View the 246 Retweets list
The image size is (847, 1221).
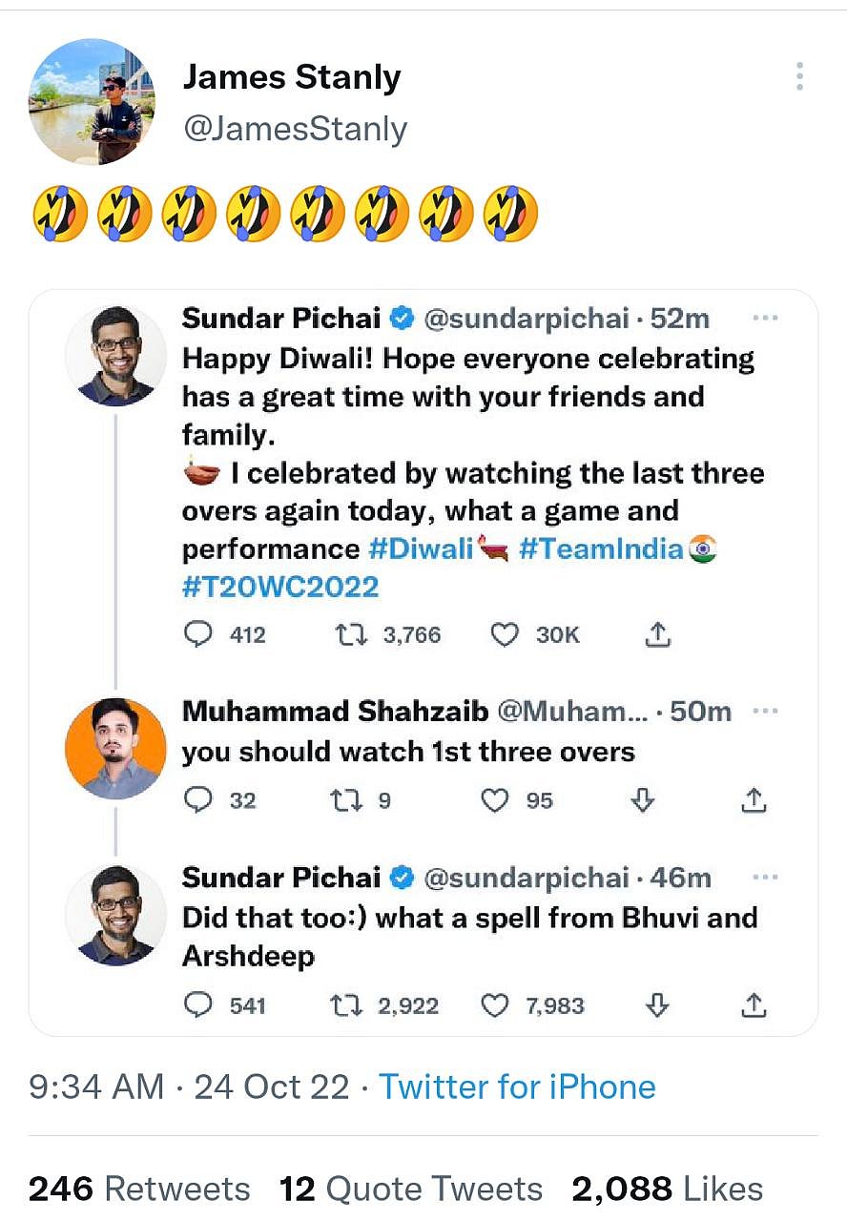tap(139, 1189)
